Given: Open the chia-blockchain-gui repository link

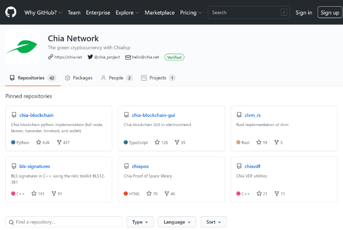Looking at the screenshot, I should click(x=153, y=115).
